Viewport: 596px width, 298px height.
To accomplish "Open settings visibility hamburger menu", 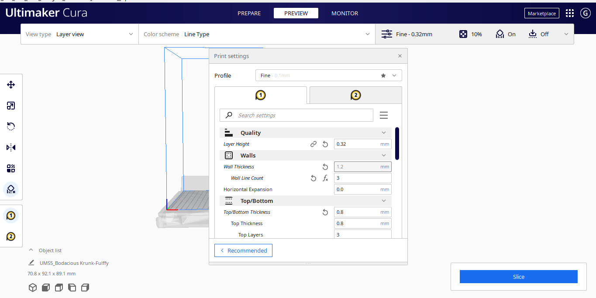I will point(384,115).
